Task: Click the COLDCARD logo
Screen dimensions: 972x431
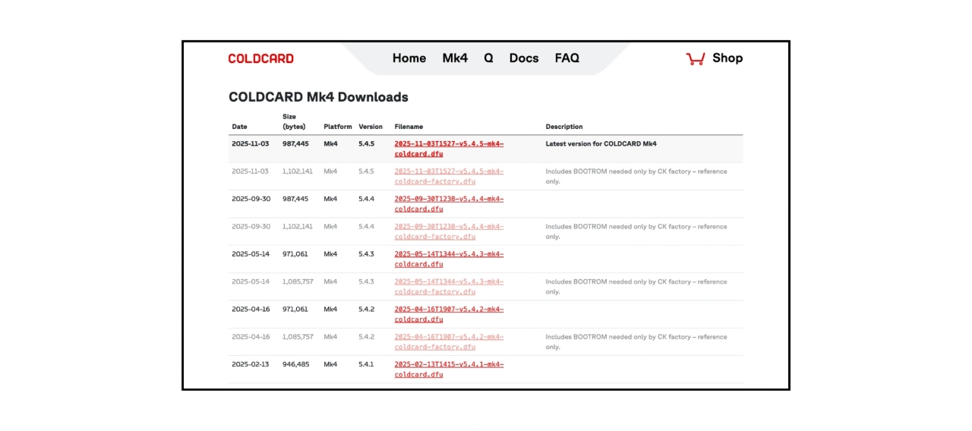Action: pos(260,58)
